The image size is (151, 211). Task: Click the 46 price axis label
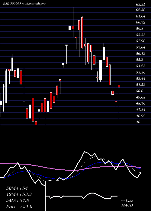(x=138, y=122)
